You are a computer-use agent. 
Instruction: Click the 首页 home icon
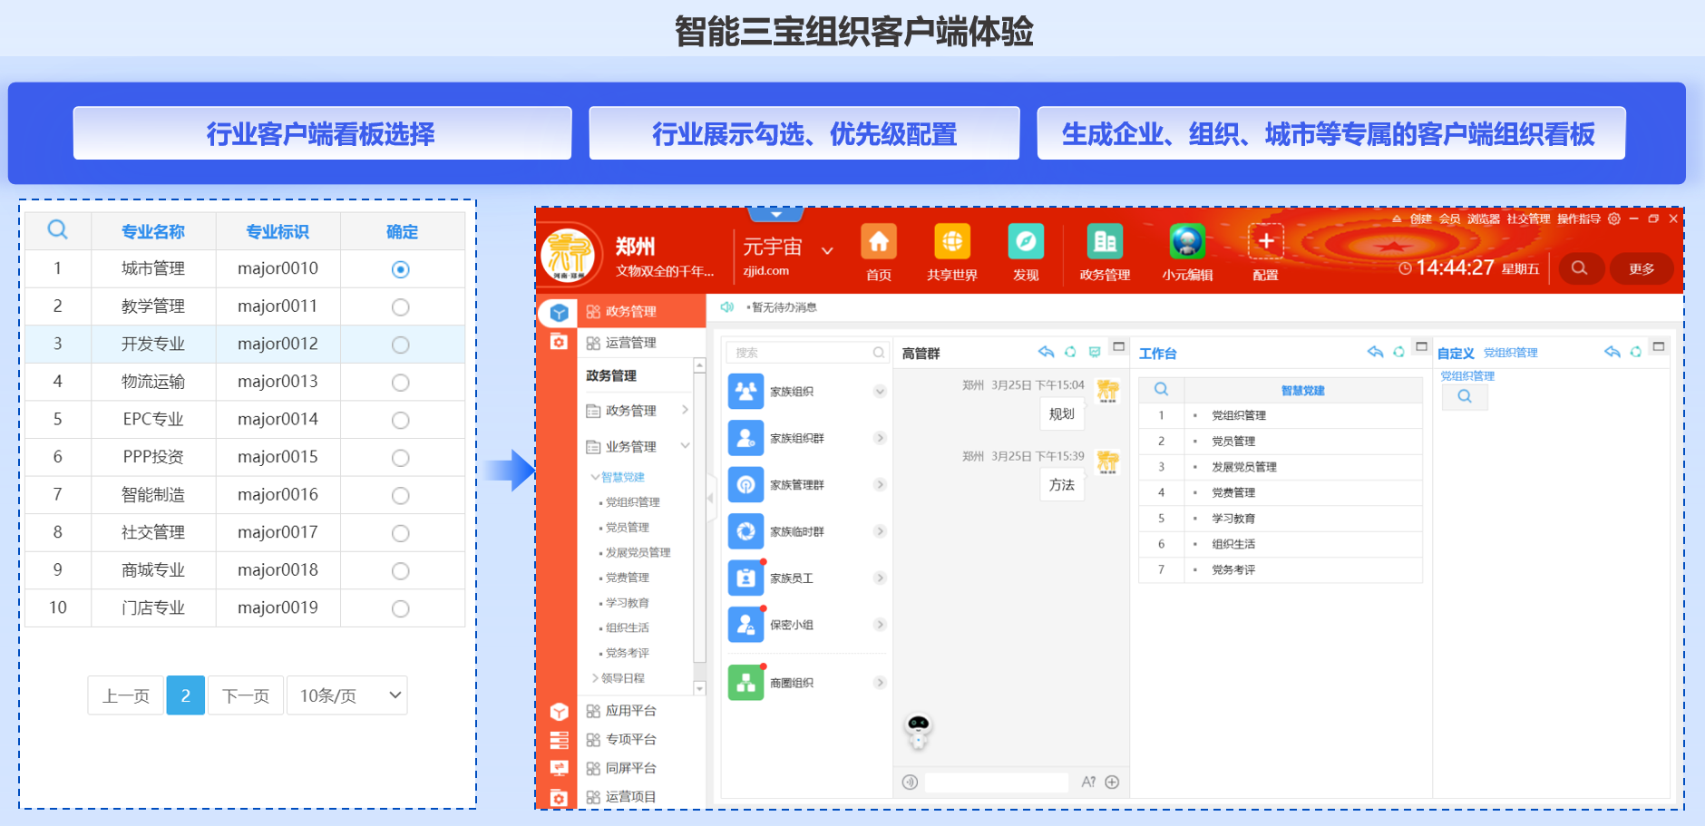[878, 243]
